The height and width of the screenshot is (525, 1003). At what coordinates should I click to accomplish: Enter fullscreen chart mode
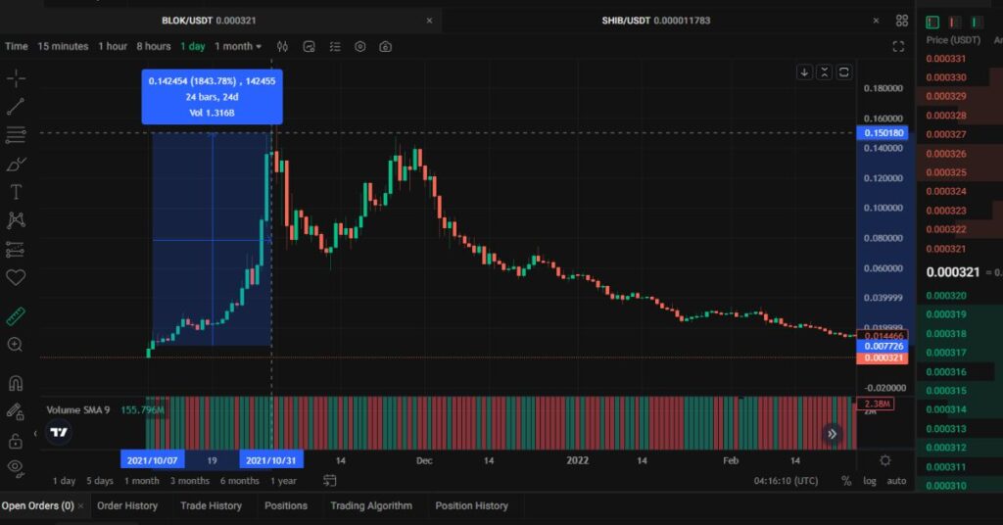(x=899, y=47)
